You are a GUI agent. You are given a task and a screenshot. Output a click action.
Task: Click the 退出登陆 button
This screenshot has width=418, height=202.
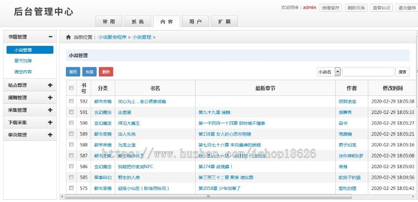(x=407, y=8)
